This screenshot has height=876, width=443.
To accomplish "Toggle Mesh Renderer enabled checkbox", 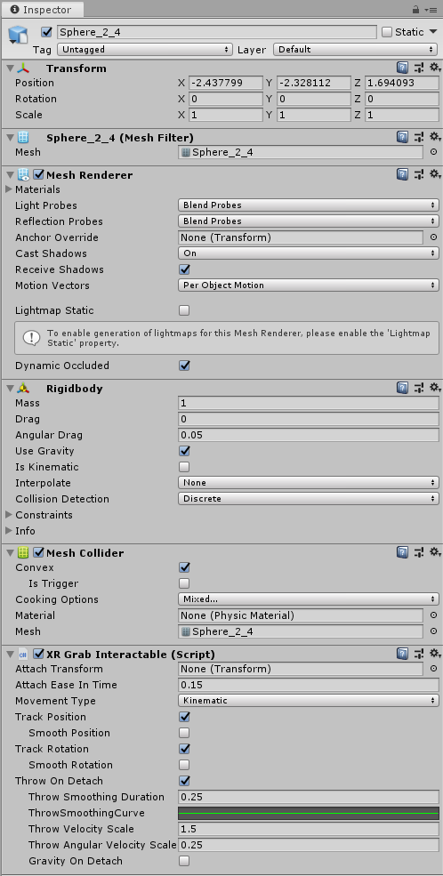I will (x=38, y=175).
